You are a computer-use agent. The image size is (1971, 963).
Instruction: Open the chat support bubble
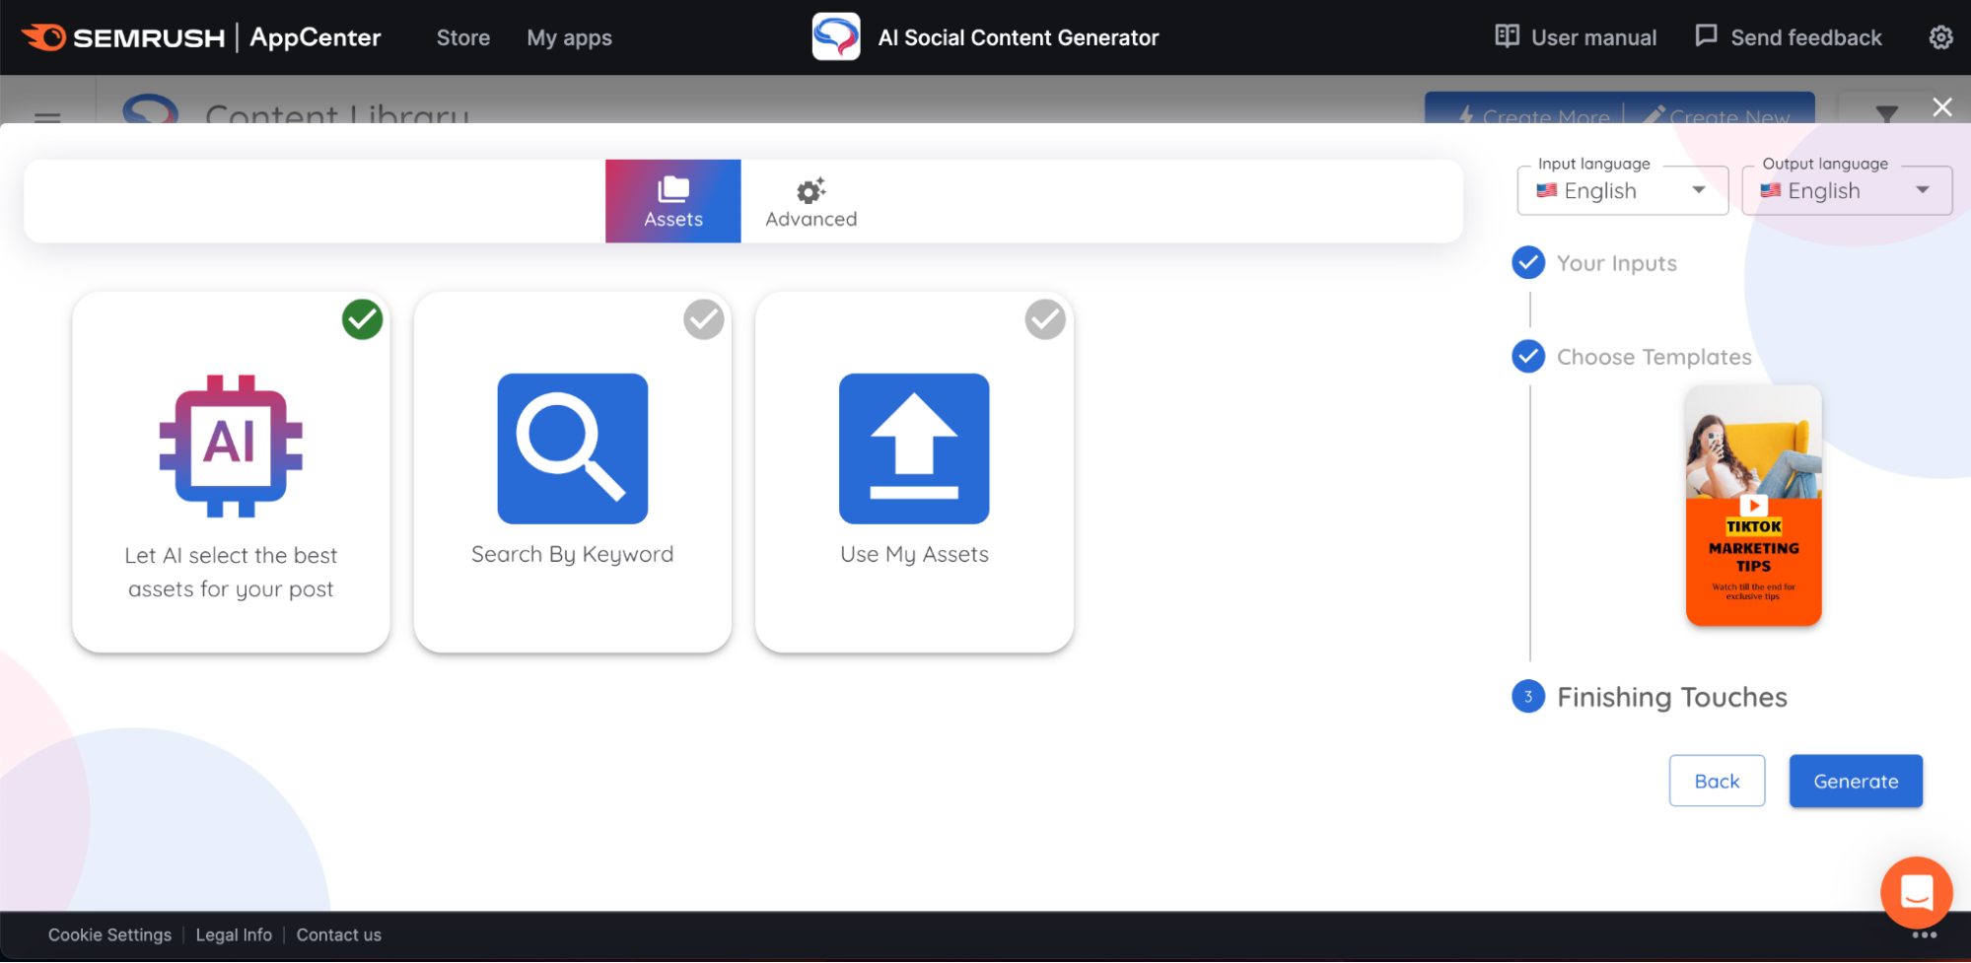[1917, 892]
